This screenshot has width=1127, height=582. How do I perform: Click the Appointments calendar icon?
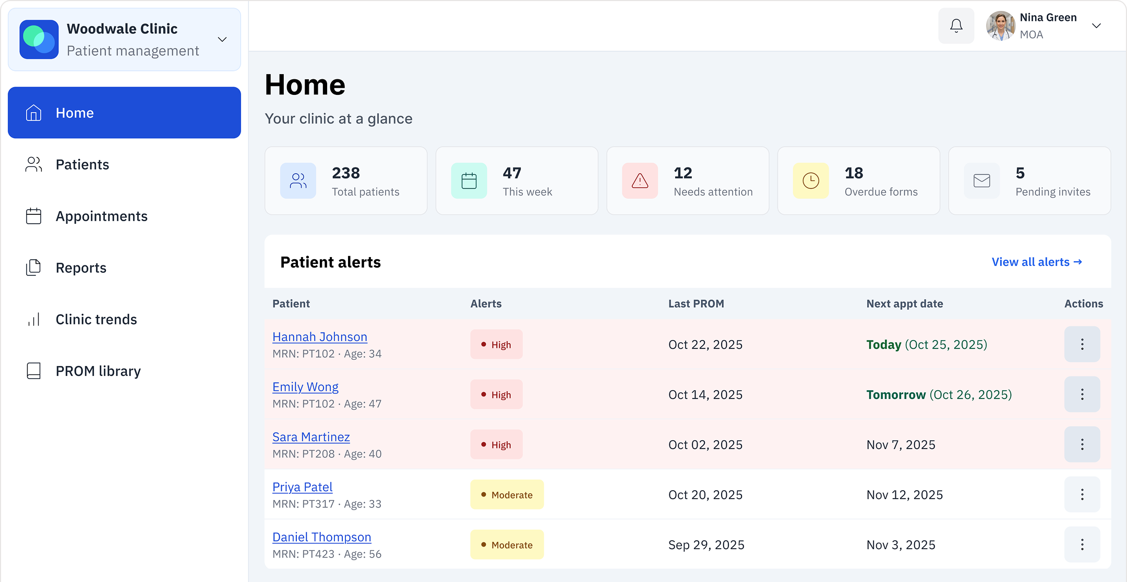pos(33,215)
